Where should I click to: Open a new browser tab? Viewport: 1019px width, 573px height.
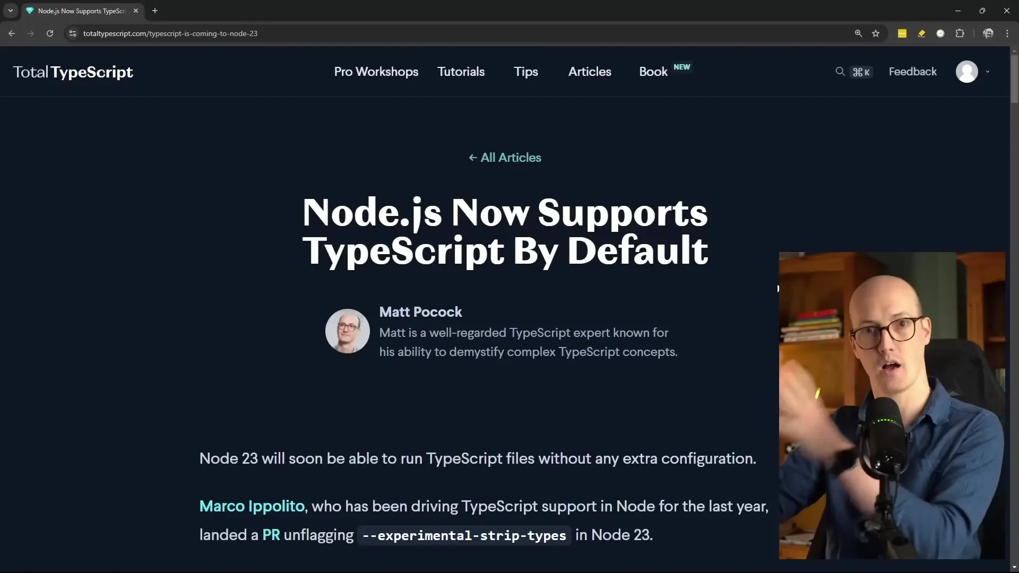click(155, 11)
